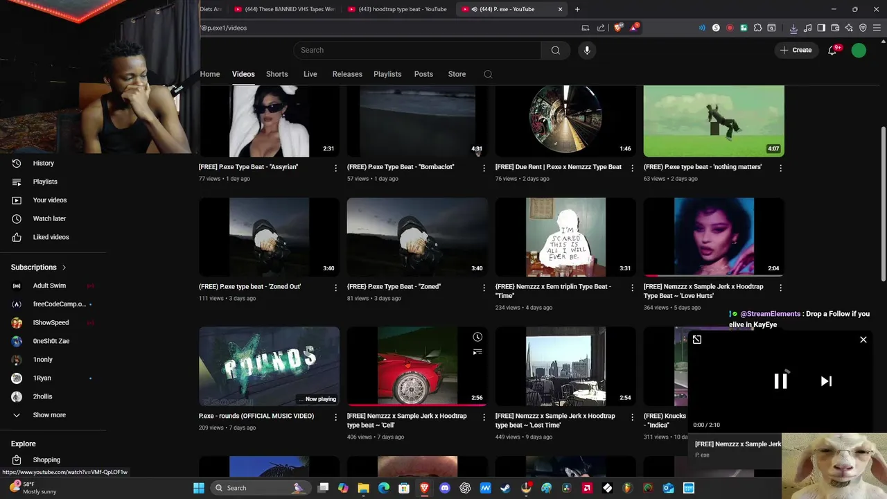The height and width of the screenshot is (499, 887).
Task: Switch to the Releases tab
Action: coord(347,74)
